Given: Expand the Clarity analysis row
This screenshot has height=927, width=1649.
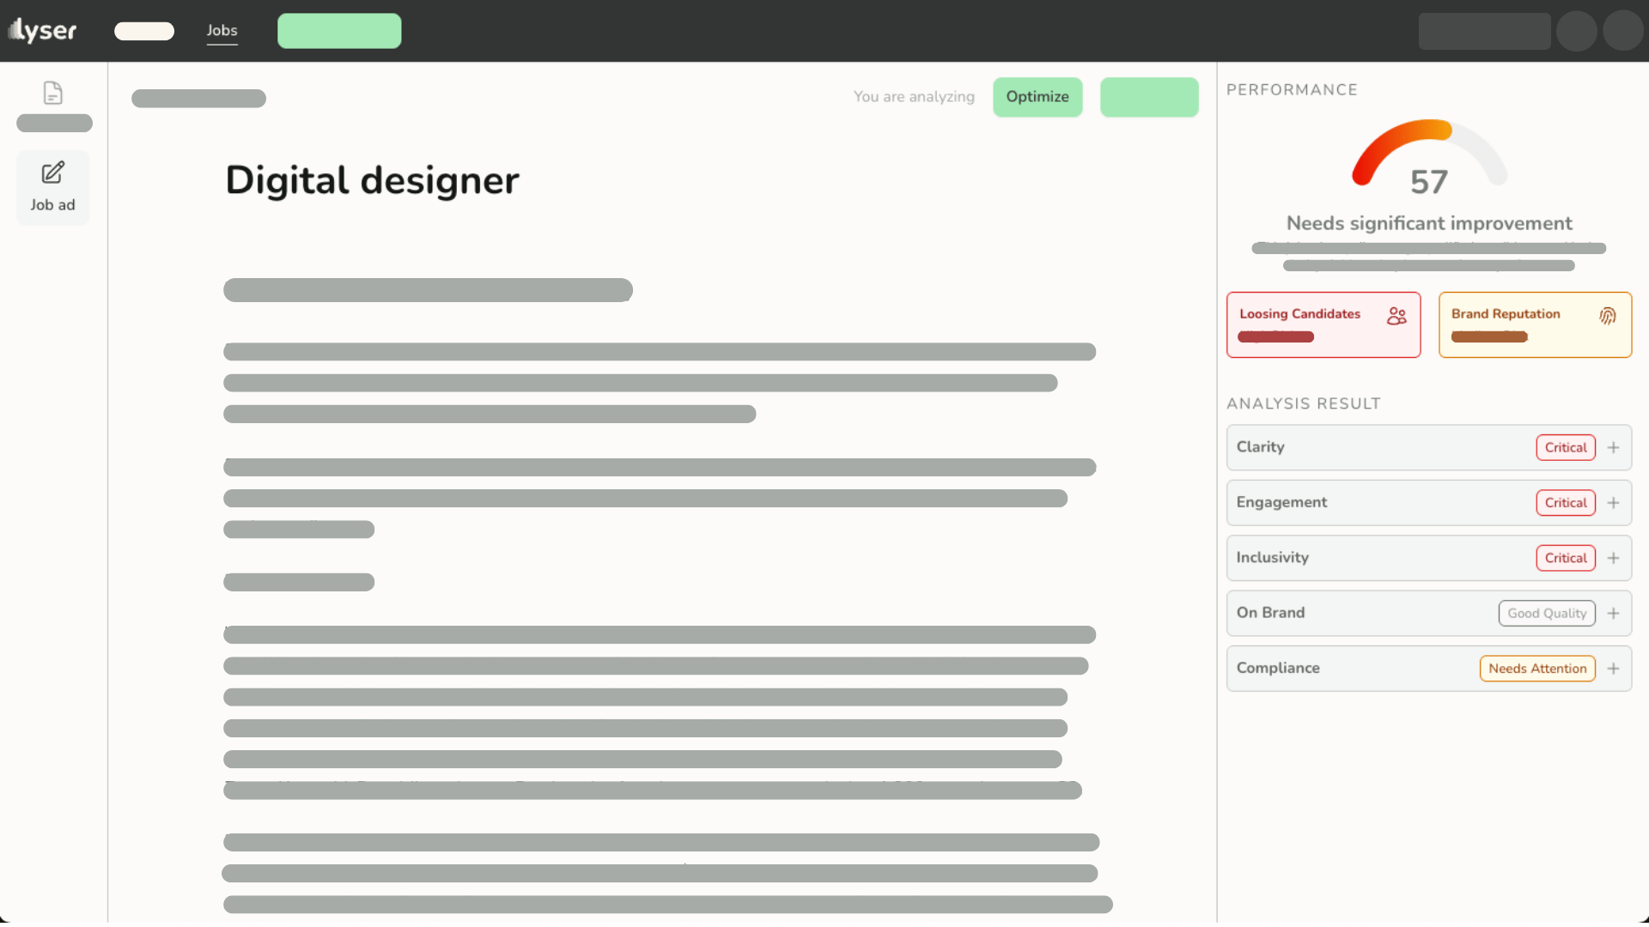Looking at the screenshot, I should pos(1613,447).
